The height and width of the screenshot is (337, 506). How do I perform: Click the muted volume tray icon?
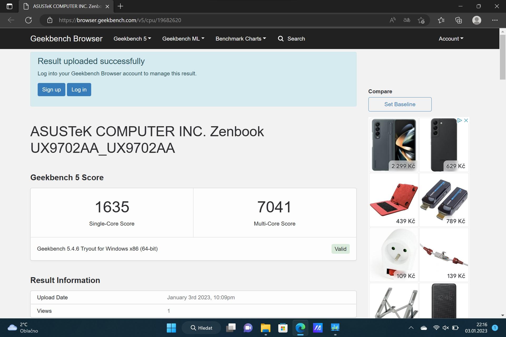point(446,328)
